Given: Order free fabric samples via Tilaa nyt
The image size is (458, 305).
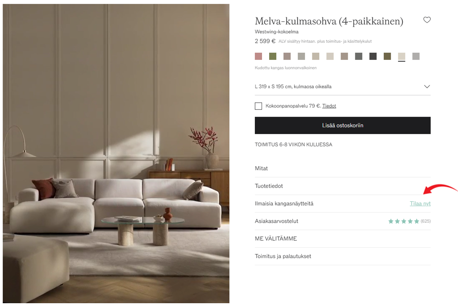Looking at the screenshot, I should click(x=420, y=204).
